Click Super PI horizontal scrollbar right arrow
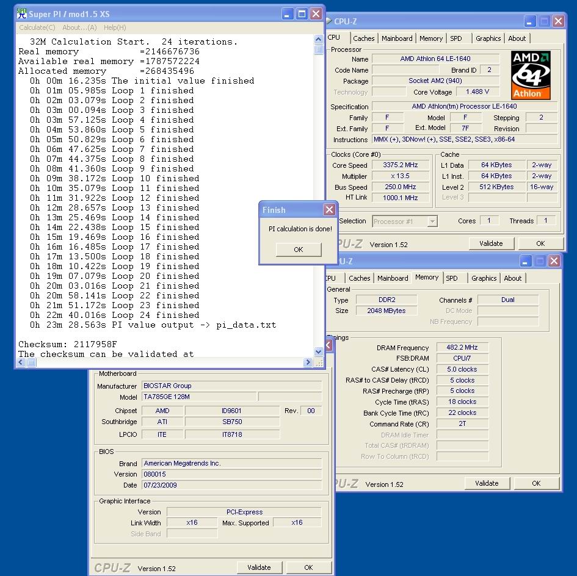577x576 pixels. (x=308, y=362)
